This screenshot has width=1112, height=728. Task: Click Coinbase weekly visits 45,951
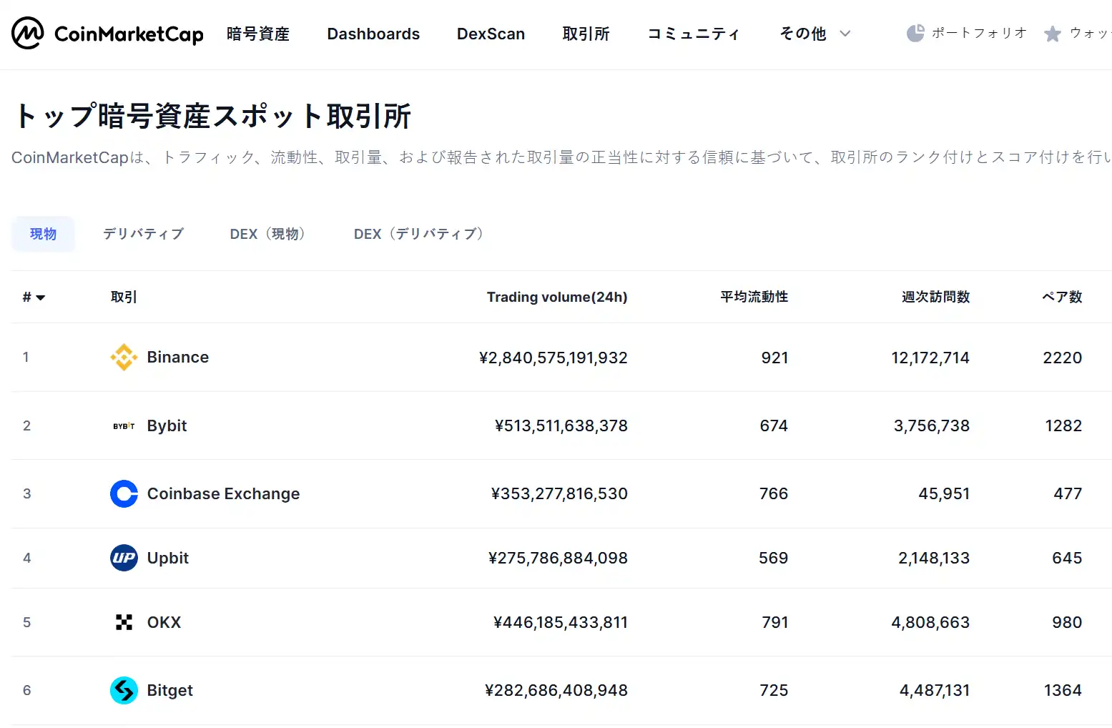pos(944,493)
